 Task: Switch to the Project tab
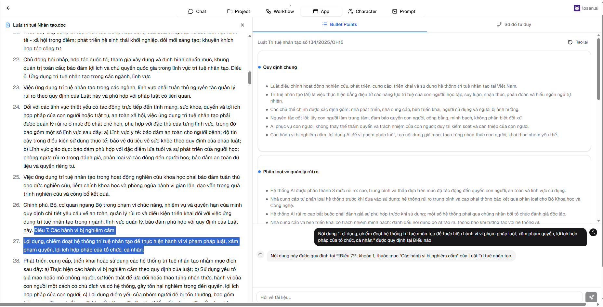pos(239,11)
